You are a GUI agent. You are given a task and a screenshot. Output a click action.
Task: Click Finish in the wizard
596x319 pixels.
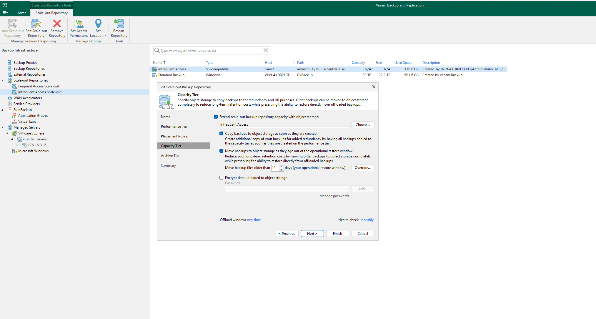tap(337, 234)
